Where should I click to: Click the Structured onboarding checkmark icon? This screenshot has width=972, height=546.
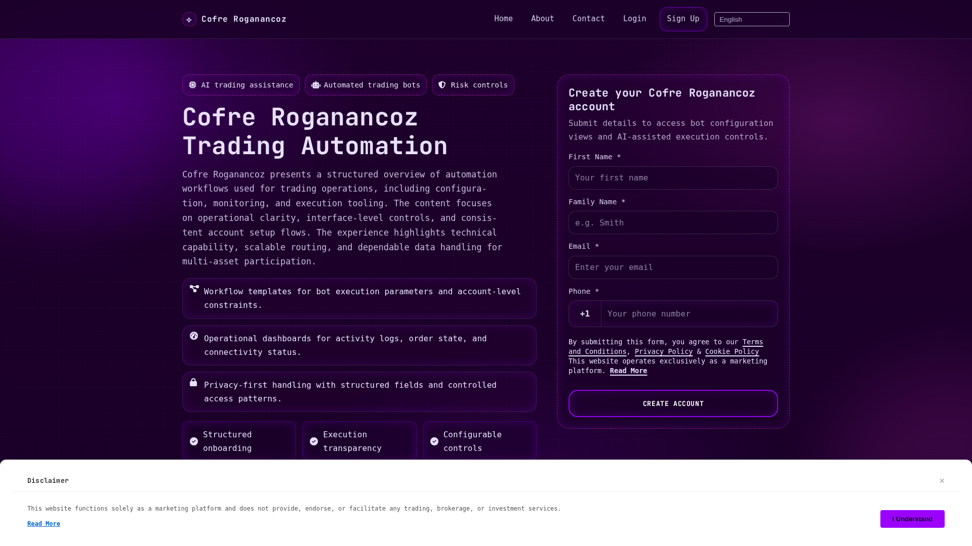(x=194, y=441)
